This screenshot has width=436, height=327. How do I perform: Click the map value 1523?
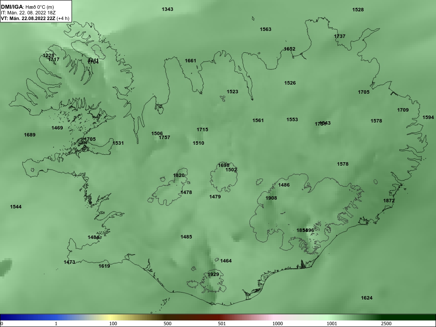232,92
